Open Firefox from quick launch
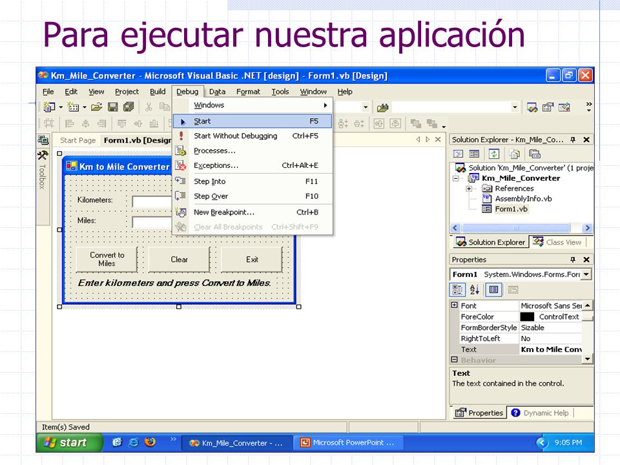This screenshot has height=465, width=620. point(150,442)
